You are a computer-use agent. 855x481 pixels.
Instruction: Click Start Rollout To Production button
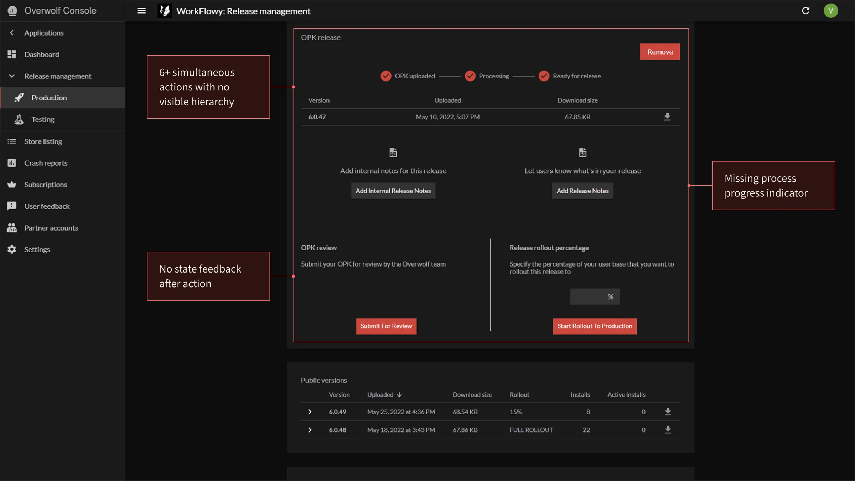pos(595,326)
